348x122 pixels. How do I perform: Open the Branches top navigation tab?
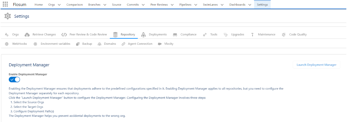click(94, 4)
